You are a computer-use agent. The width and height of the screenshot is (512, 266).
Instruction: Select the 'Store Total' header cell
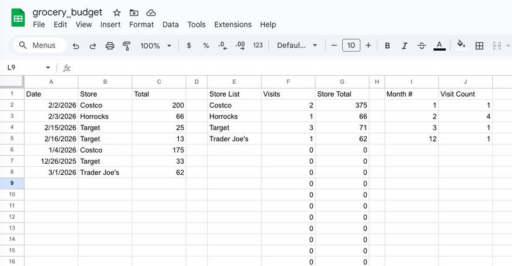pos(342,94)
